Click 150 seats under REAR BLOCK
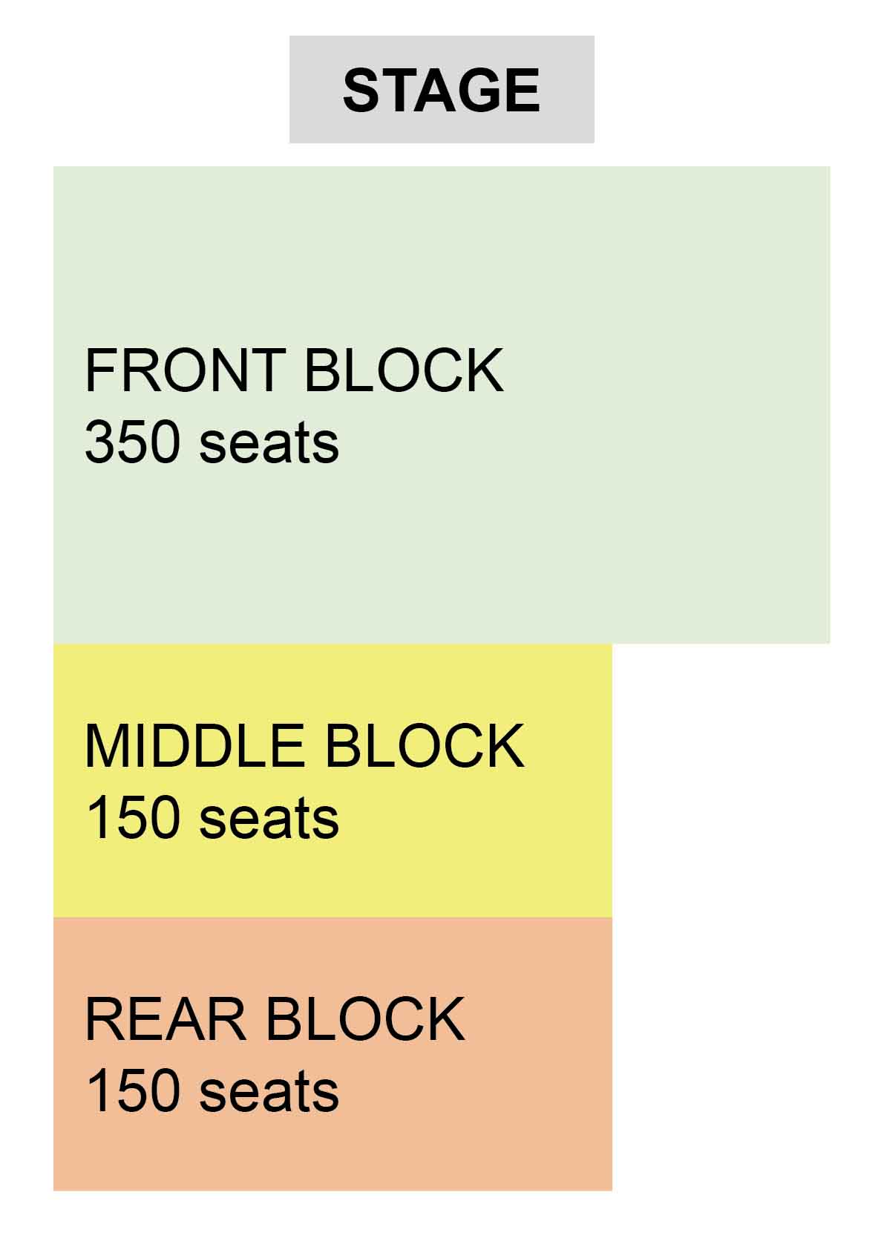884x1250 pixels. (x=212, y=1091)
